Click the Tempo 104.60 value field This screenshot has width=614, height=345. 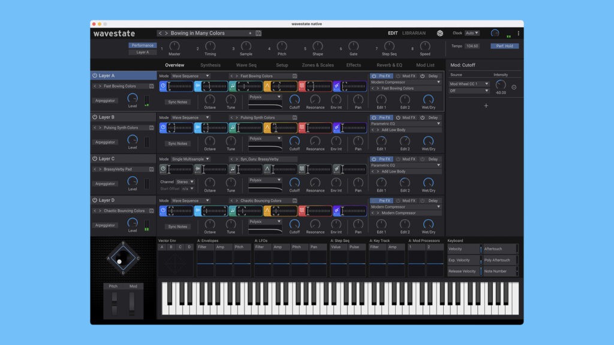point(472,46)
